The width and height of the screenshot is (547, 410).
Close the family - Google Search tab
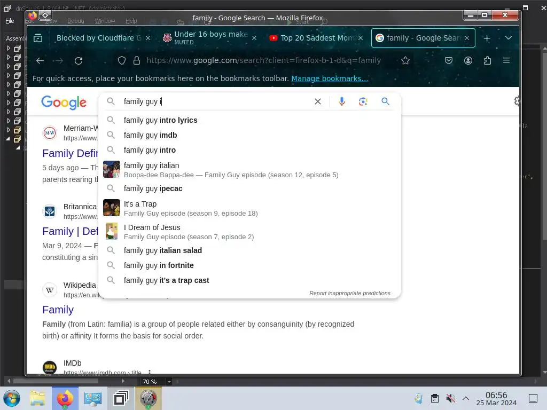(467, 38)
